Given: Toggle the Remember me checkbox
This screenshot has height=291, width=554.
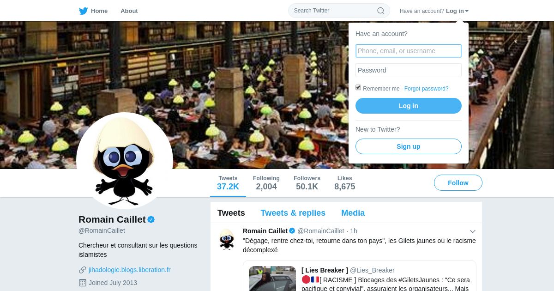Looking at the screenshot, I should 358,87.
